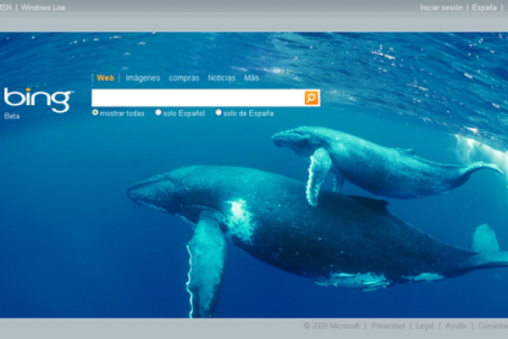This screenshot has height=339, width=508.
Task: Switch to the Web search tab
Action: point(106,78)
